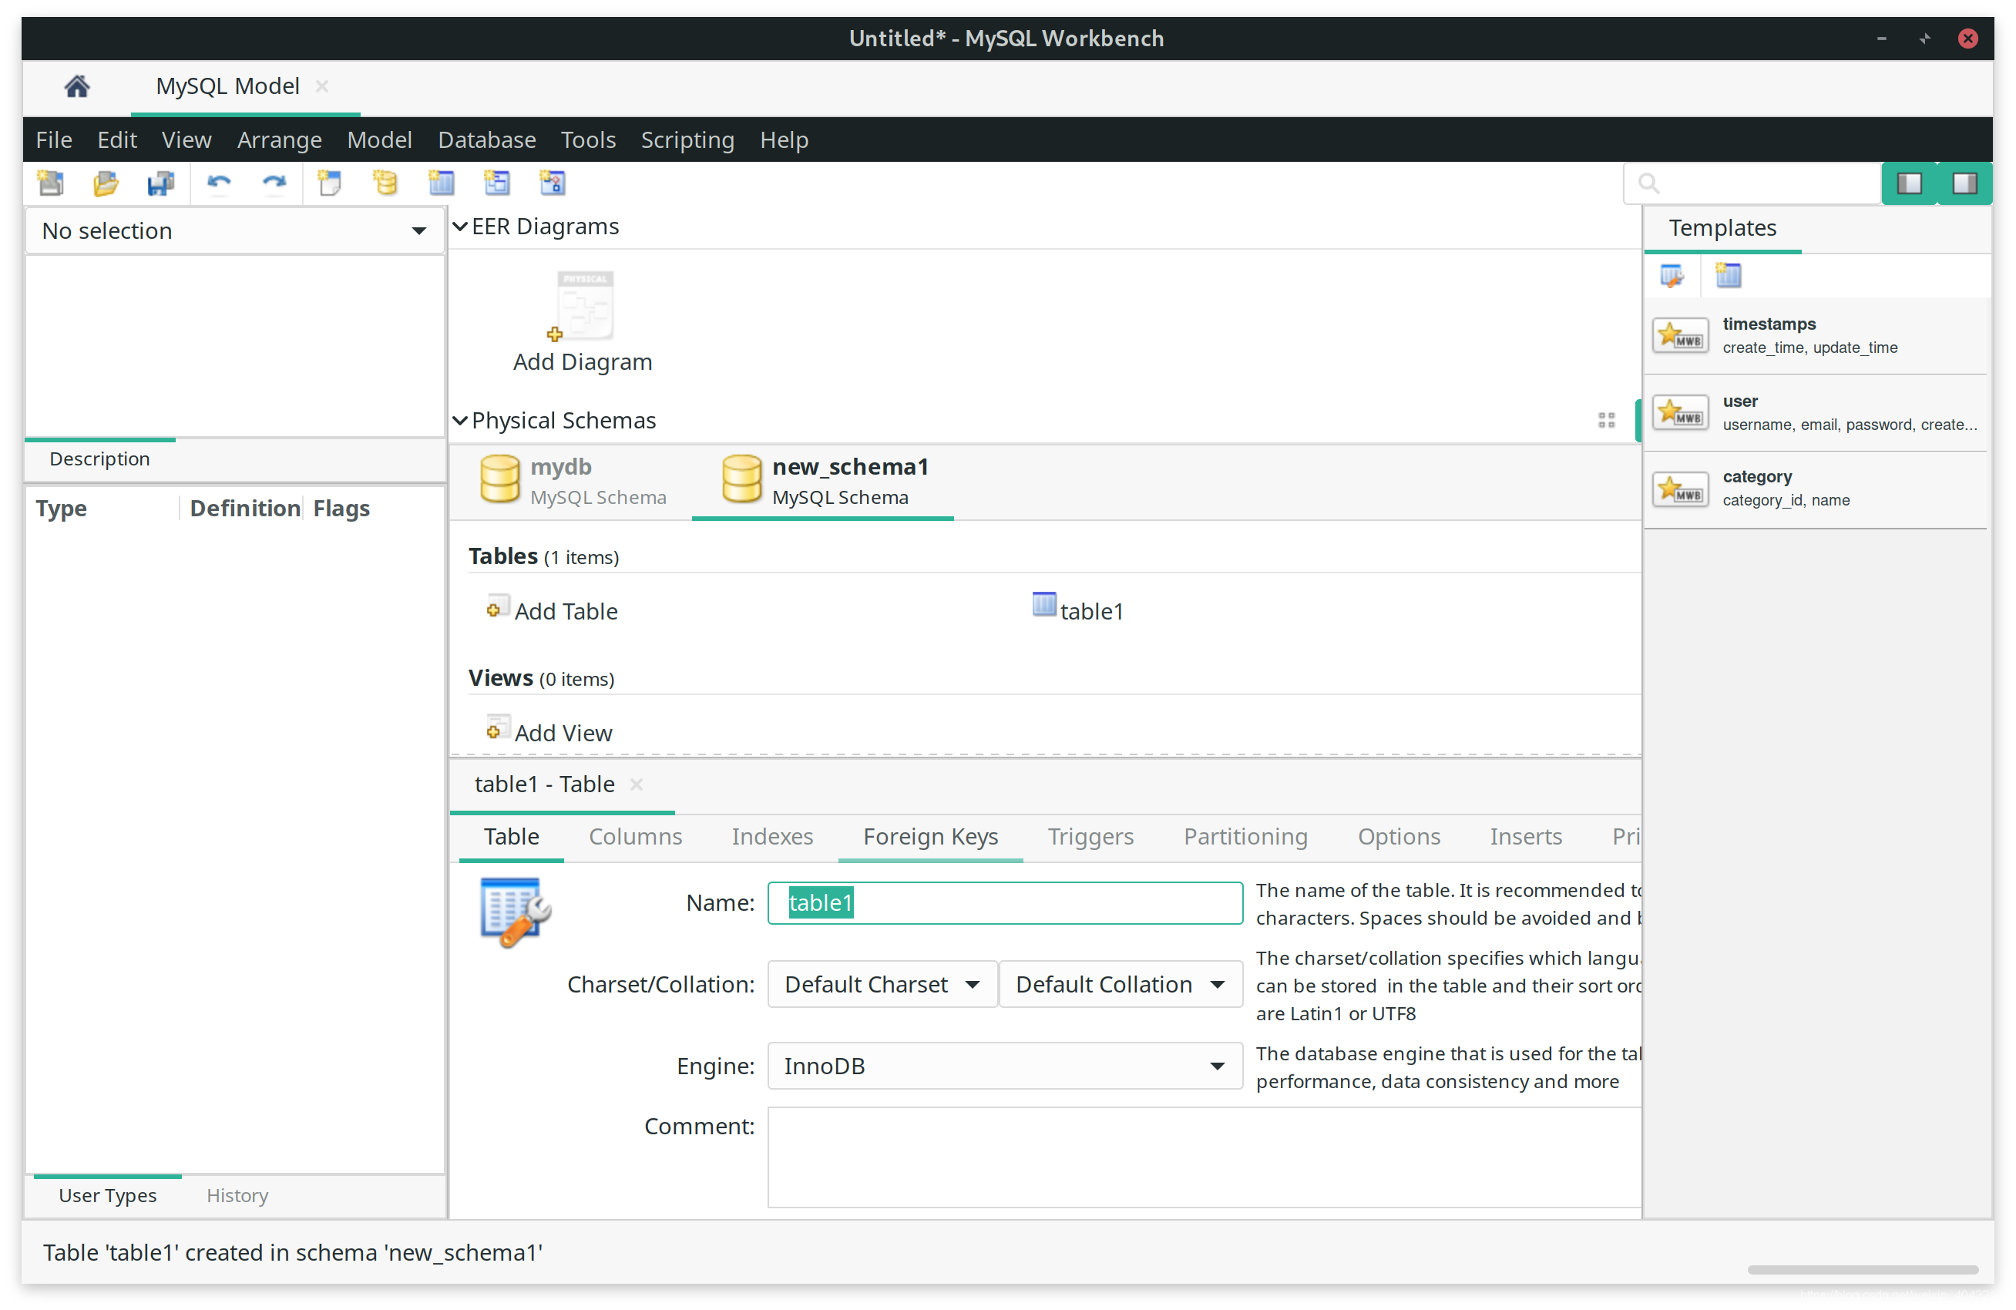Viewport: 2016px width, 1310px height.
Task: Create a new model document icon
Action: click(x=51, y=183)
